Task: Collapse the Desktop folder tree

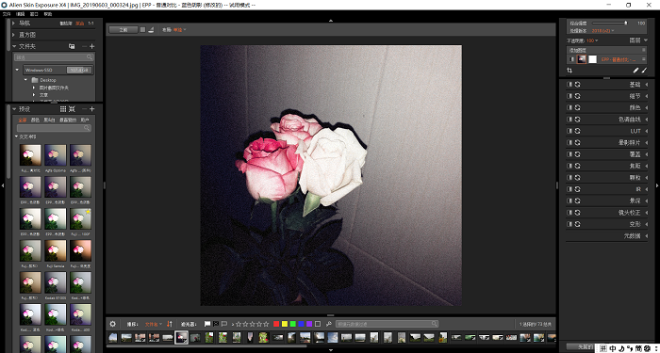Action: click(x=25, y=80)
